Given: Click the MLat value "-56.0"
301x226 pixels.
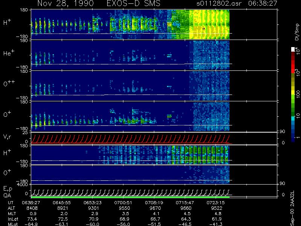Looking at the screenshot, I should [123, 224].
